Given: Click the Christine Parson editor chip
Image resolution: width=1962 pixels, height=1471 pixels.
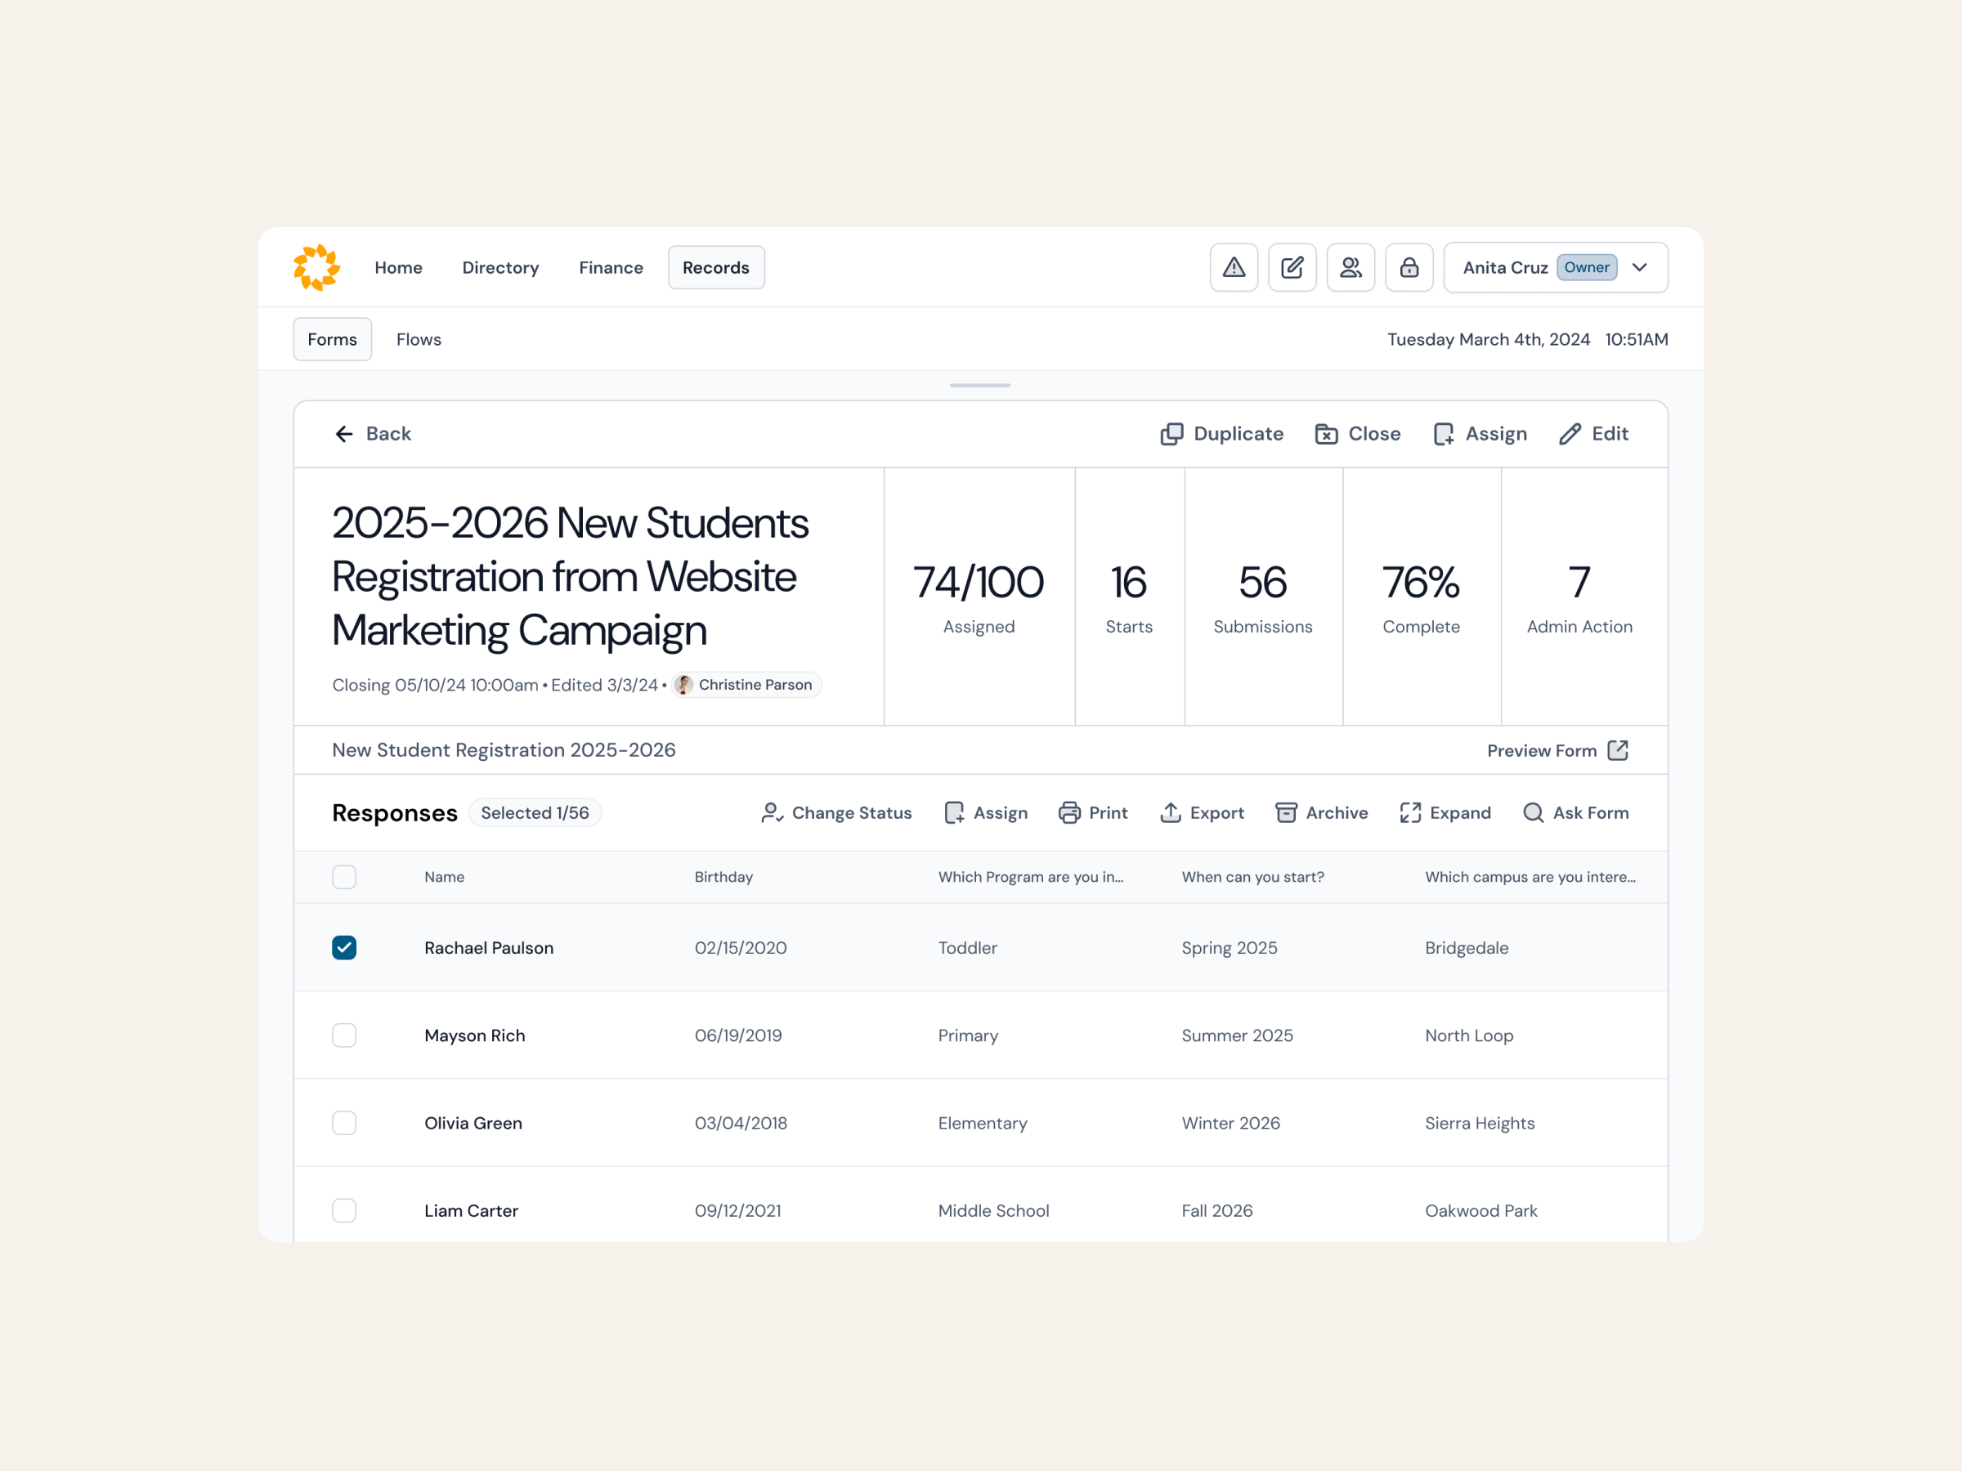Looking at the screenshot, I should (745, 685).
